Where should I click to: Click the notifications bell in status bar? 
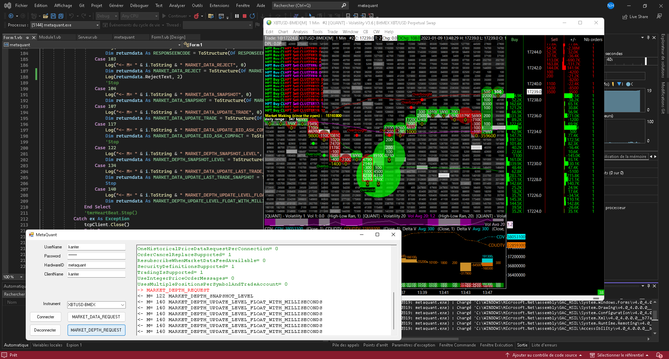659,355
